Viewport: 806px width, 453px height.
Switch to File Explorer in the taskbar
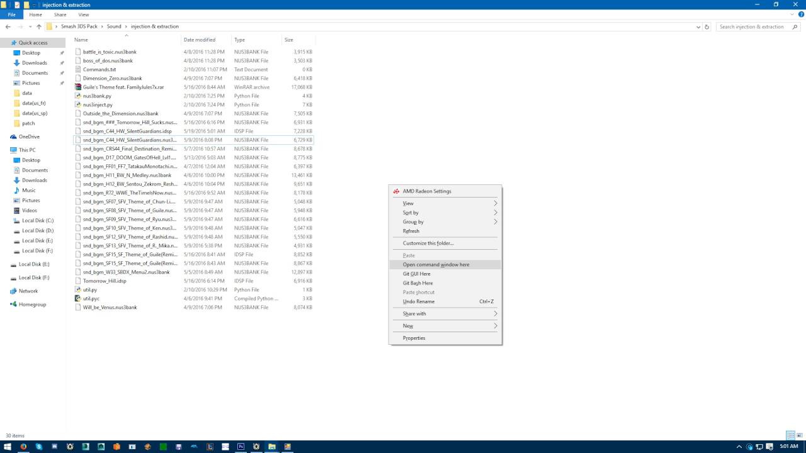coord(272,447)
